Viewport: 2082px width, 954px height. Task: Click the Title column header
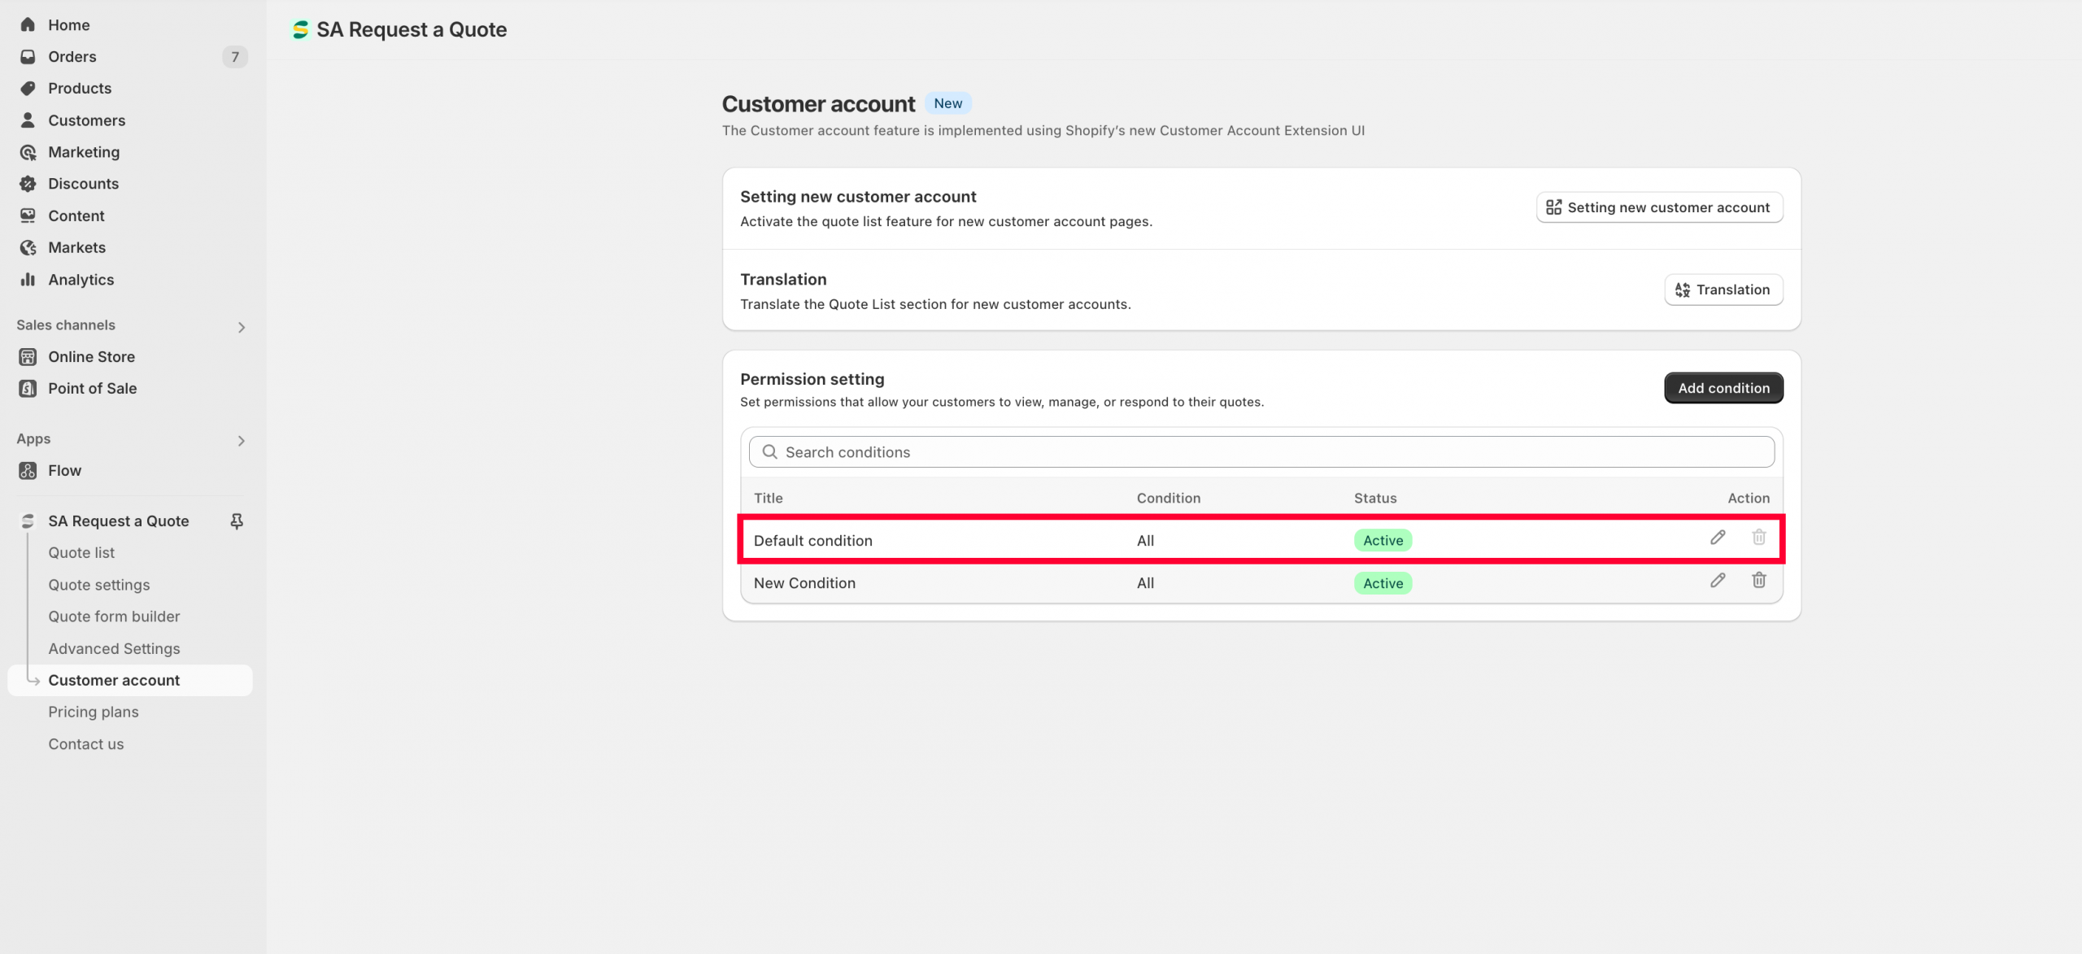[x=768, y=498]
